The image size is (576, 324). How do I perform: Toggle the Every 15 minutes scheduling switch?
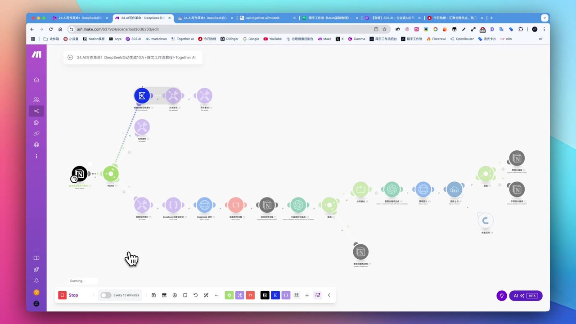pos(106,295)
